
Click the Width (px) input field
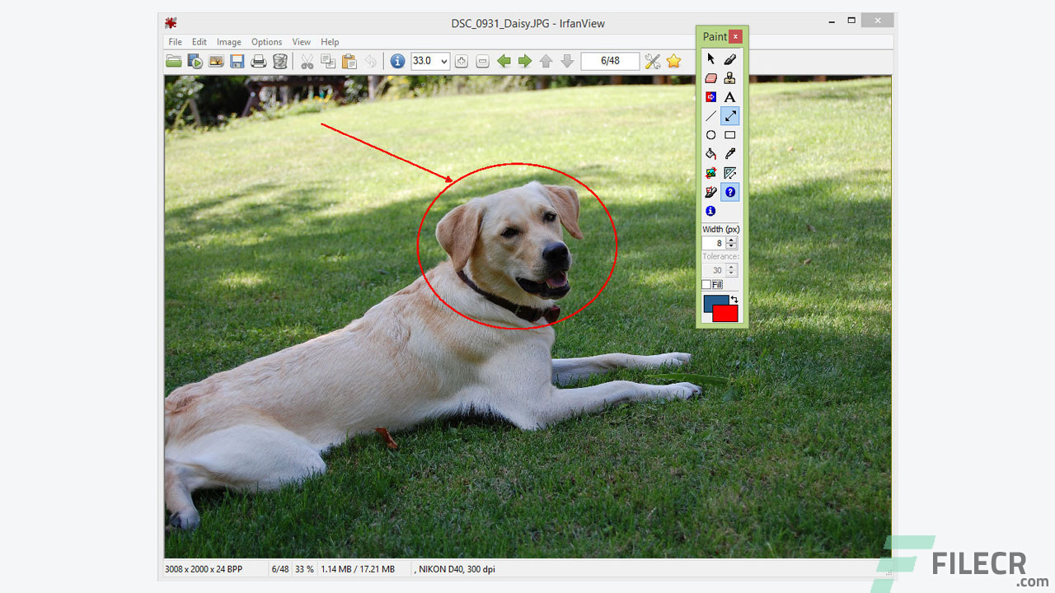[x=714, y=244]
